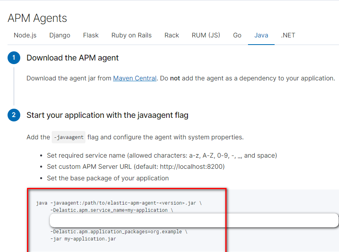
Task: Click 'Set the base package of your application'
Action: tap(108, 178)
